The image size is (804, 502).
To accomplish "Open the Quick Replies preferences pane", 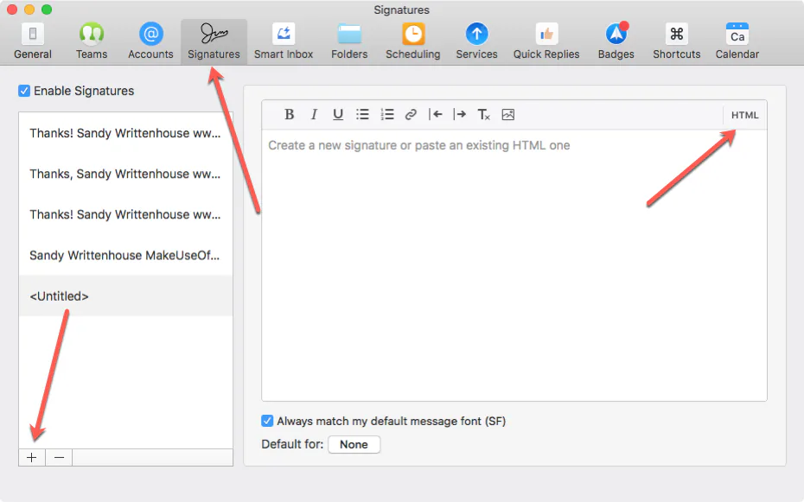I will tap(546, 42).
